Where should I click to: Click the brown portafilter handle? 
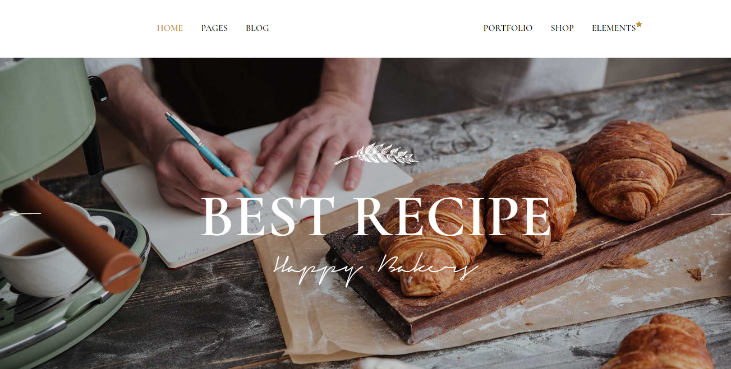click(73, 235)
